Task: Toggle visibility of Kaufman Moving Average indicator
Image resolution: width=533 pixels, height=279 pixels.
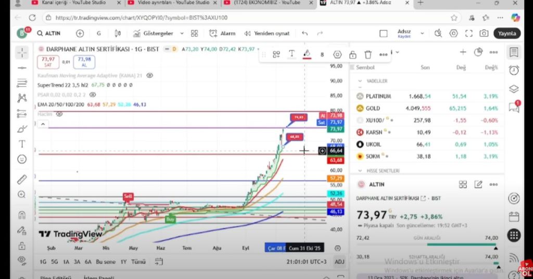Action: coord(149,75)
